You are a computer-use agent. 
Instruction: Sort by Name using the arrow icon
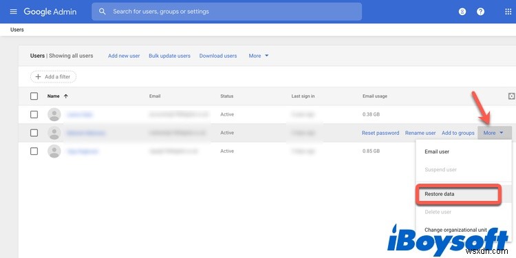pyautogui.click(x=66, y=96)
